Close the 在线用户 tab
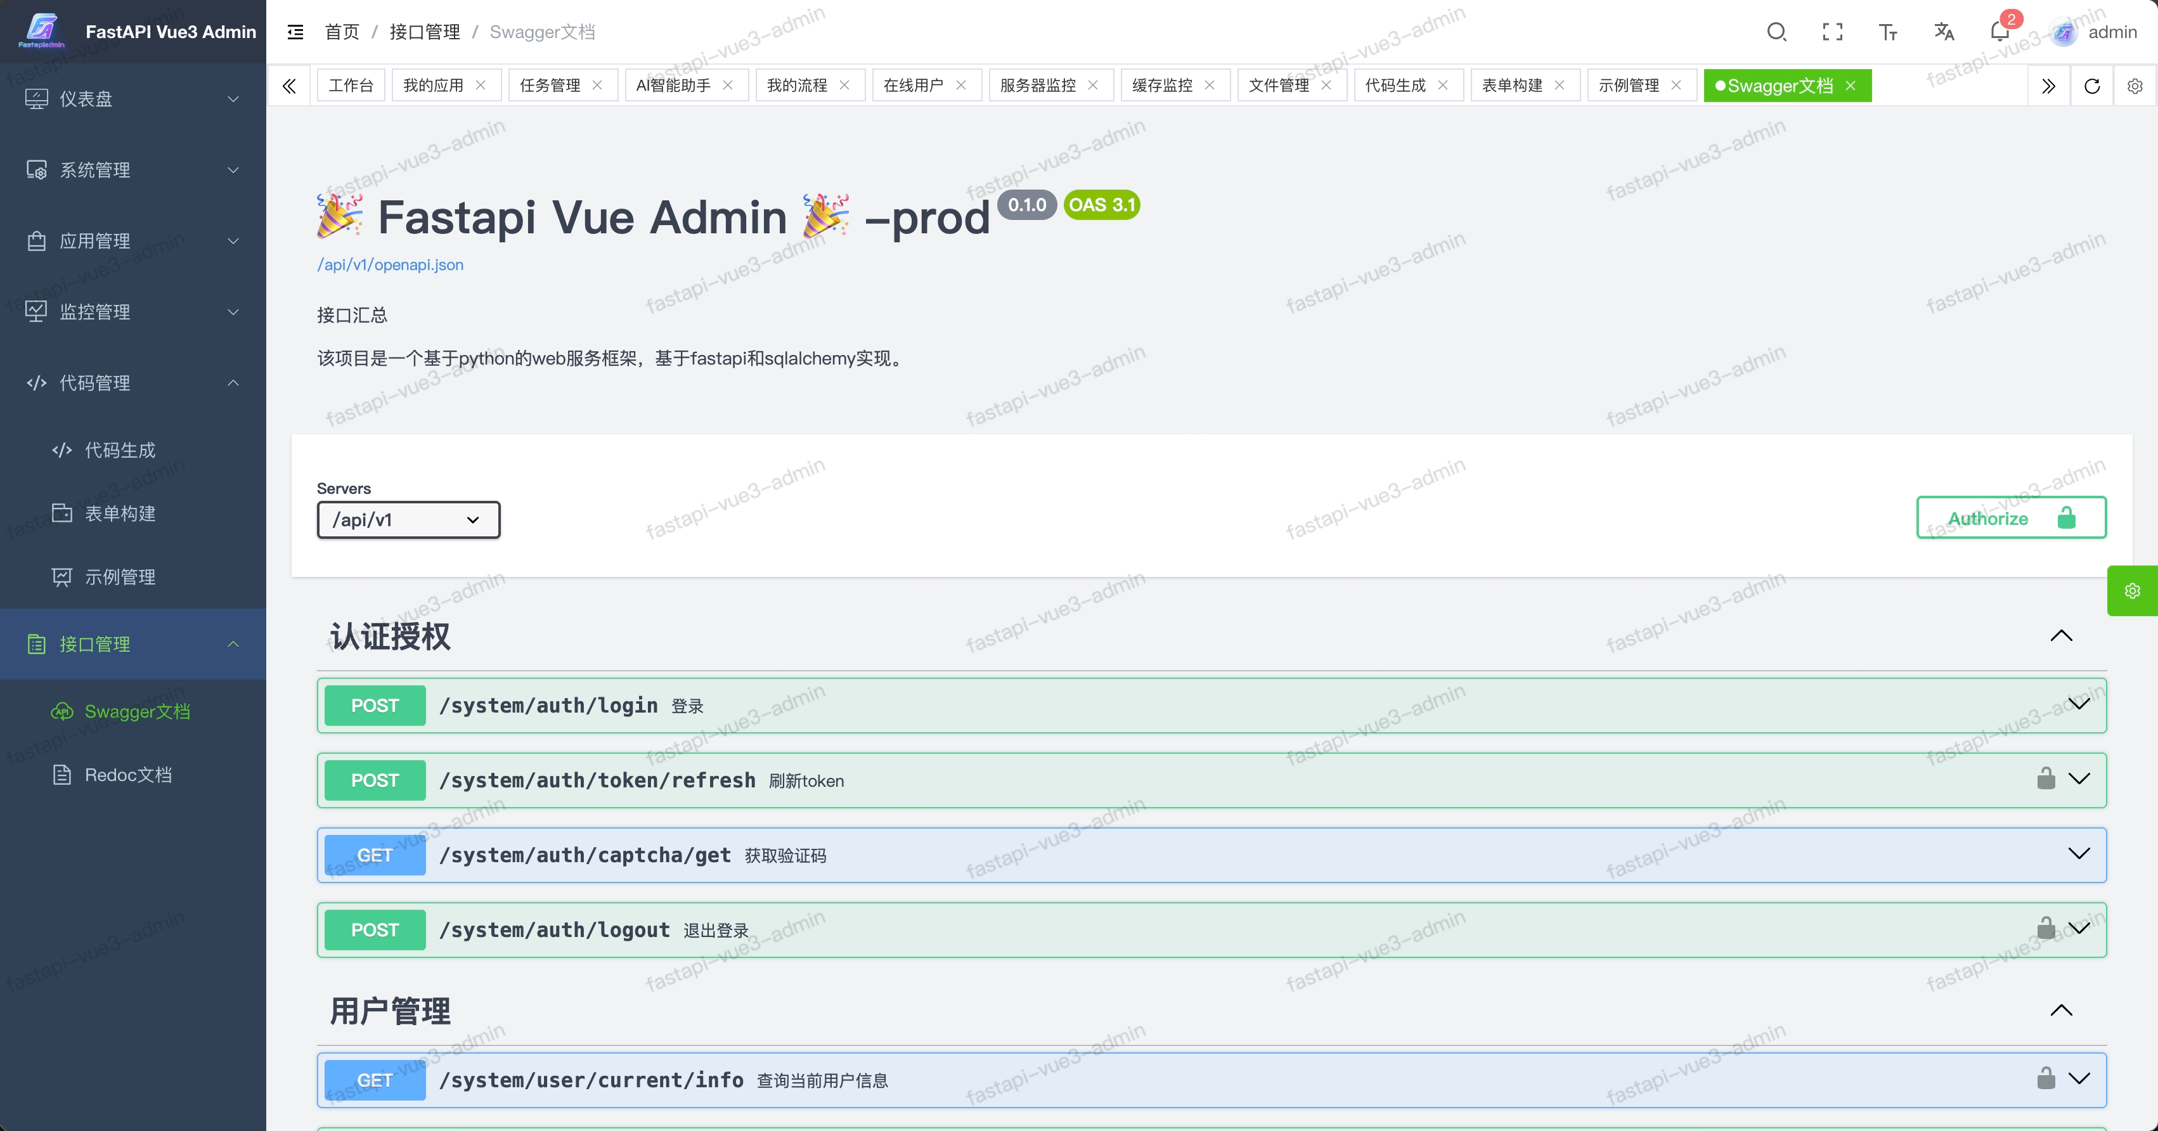Viewport: 2158px width, 1131px height. 961,86
